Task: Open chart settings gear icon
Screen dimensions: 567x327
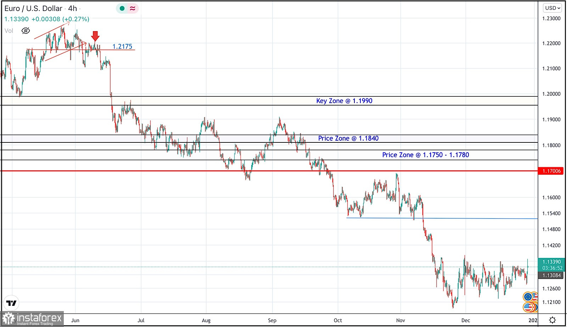Action: (552, 320)
